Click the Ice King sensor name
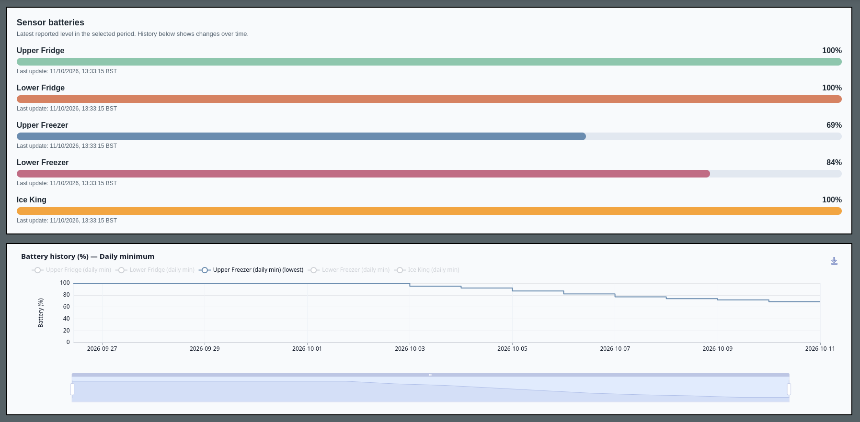 32,200
